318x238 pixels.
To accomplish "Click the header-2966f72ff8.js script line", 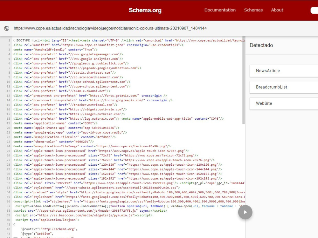I will 90,211.
